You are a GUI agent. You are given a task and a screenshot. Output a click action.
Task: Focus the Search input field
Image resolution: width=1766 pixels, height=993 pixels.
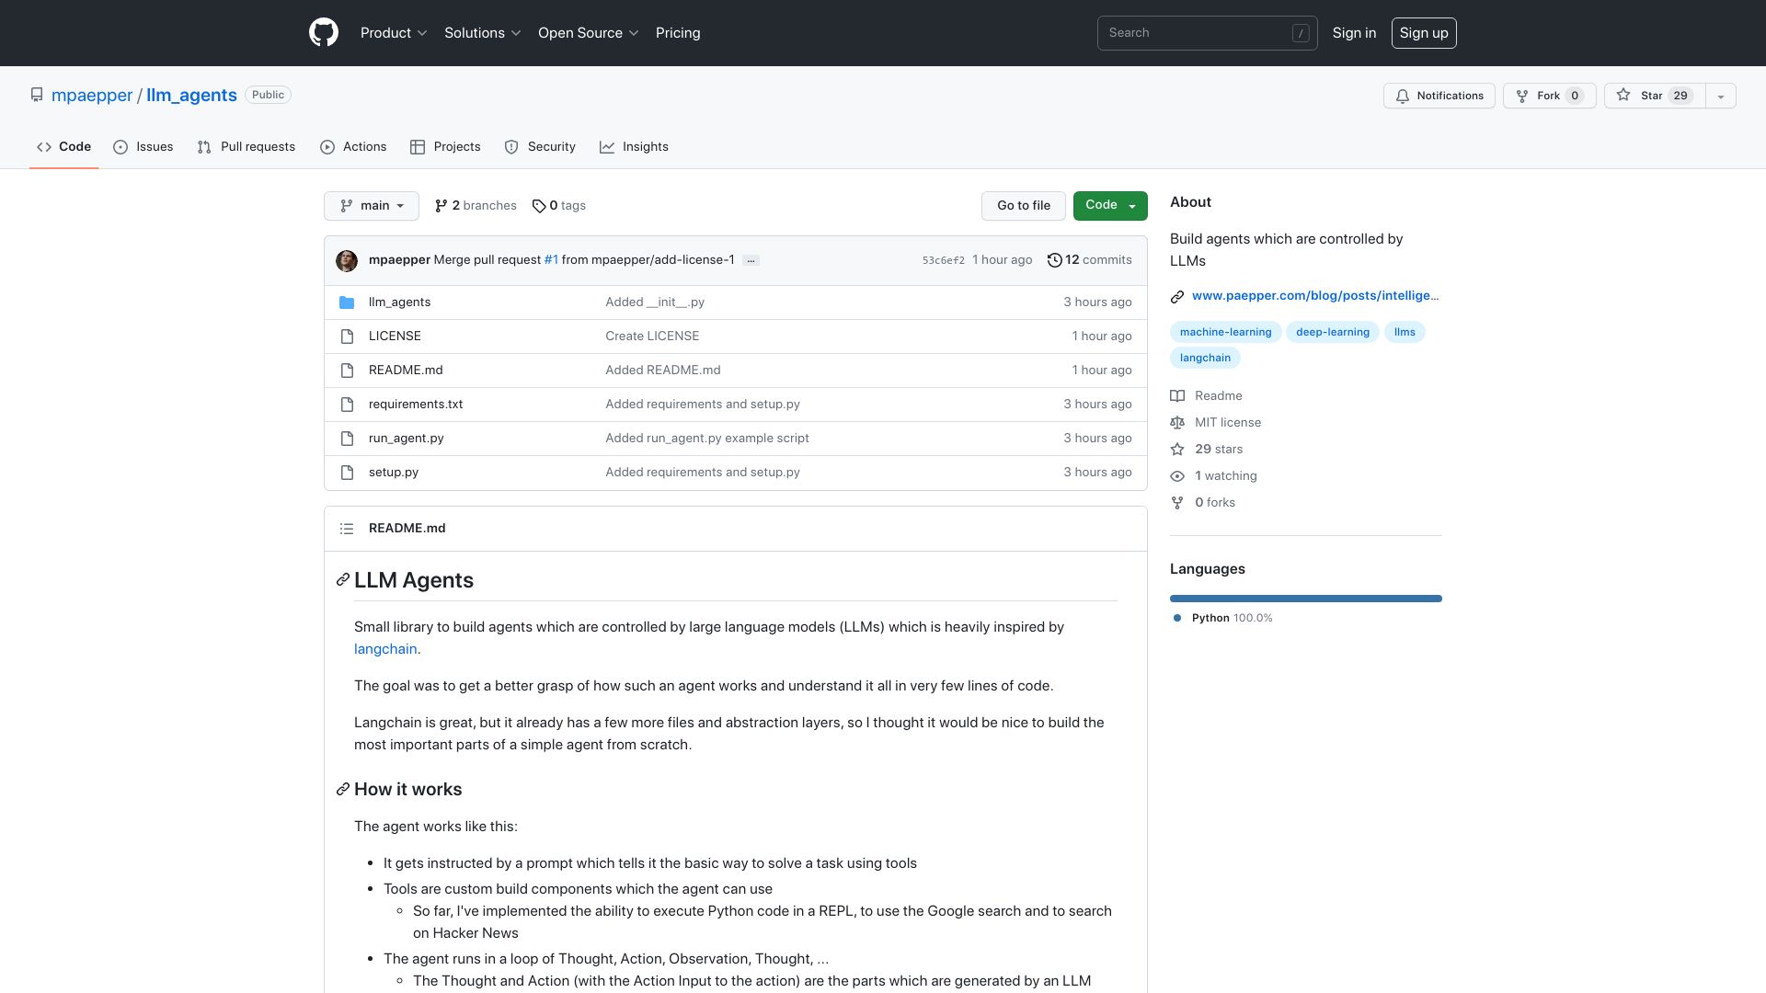(x=1207, y=33)
